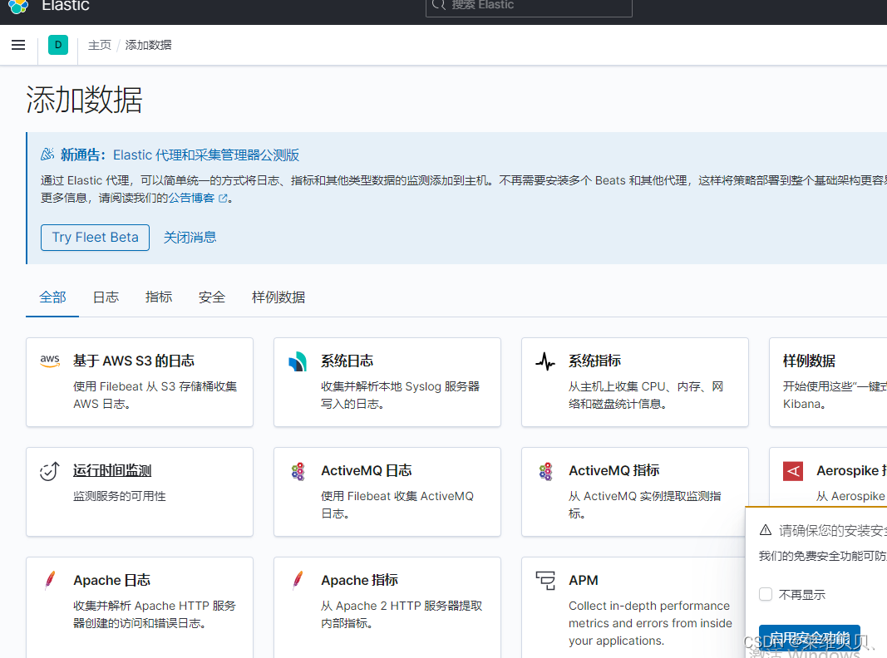Click the Elastic logo icon

[x=18, y=6]
